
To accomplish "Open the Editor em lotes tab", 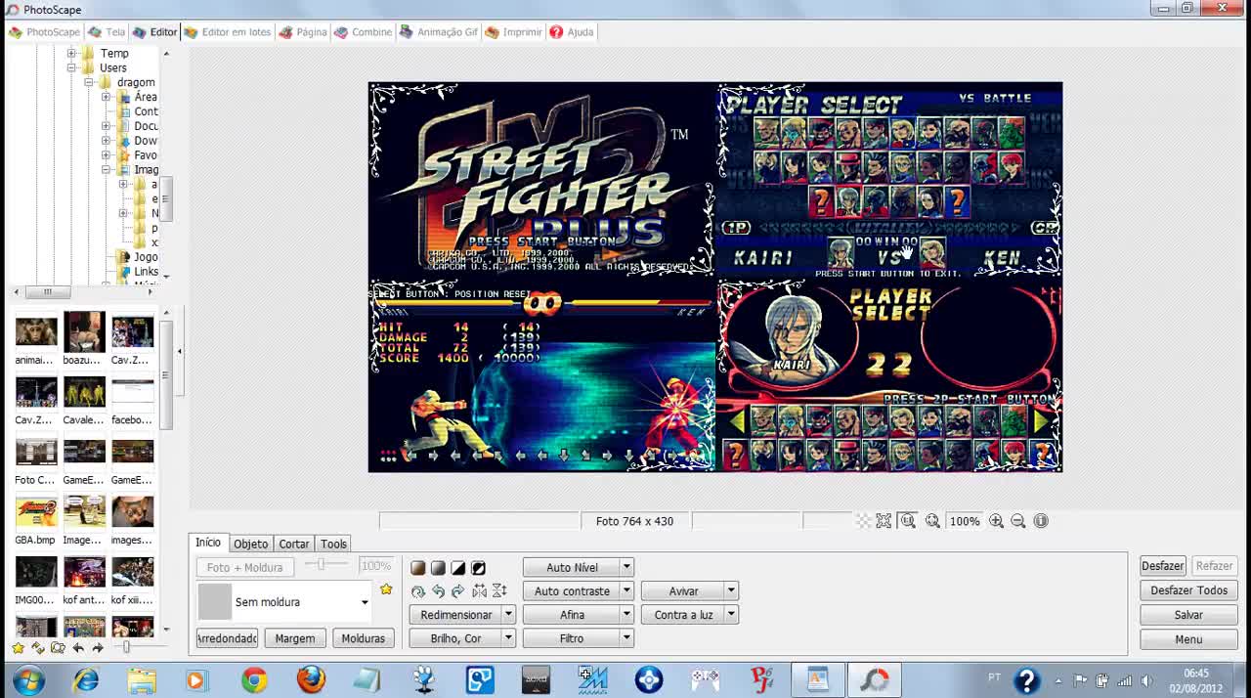I will [228, 32].
